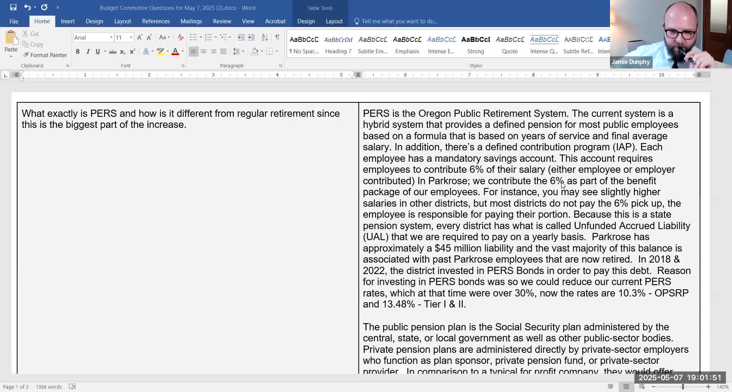Viewport: 732px width, 392px height.
Task: Clear all formatting from selection
Action: tap(181, 37)
